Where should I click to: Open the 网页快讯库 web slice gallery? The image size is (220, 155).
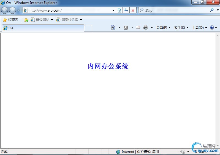pyautogui.click(x=67, y=20)
